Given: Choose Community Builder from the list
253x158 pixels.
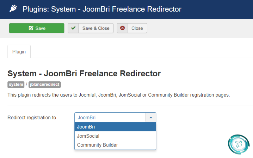Looking at the screenshot, I should (x=115, y=145).
